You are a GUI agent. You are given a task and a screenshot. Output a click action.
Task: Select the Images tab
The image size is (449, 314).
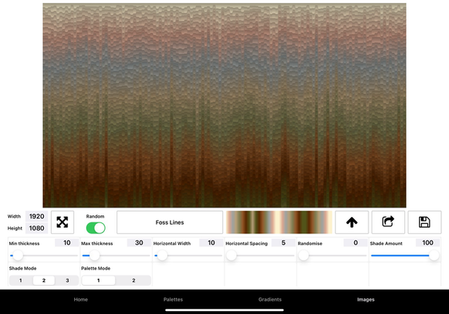pos(365,299)
